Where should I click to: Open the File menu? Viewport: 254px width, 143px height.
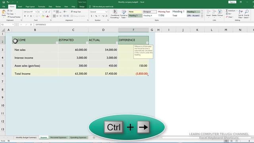pyautogui.click(x=4, y=7)
